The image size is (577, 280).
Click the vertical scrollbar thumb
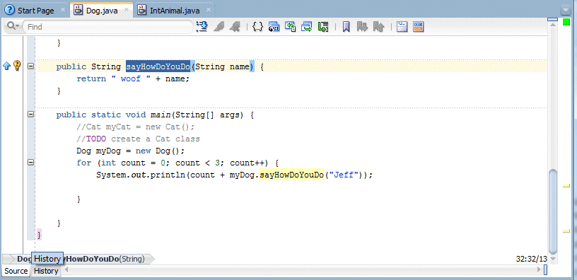click(552, 211)
